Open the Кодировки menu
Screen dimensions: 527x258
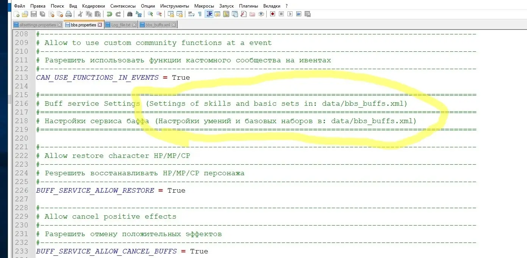[94, 6]
